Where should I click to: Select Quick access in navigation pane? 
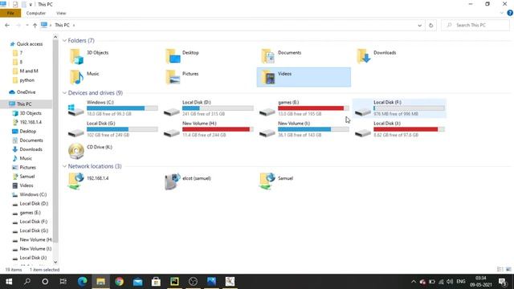(30, 44)
